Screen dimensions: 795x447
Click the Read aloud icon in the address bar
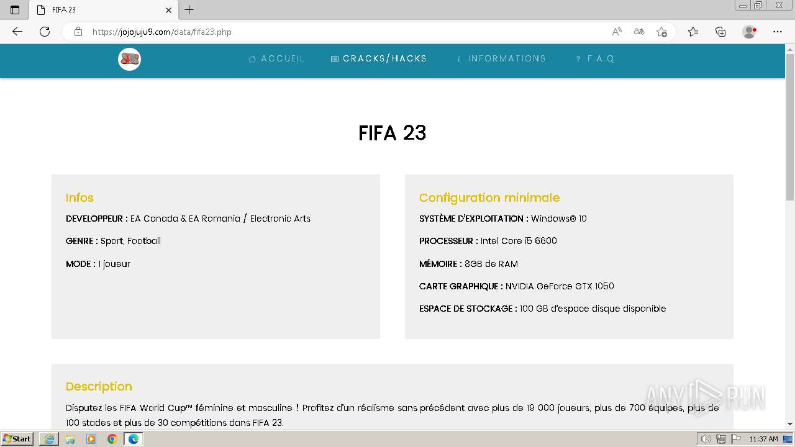(617, 32)
